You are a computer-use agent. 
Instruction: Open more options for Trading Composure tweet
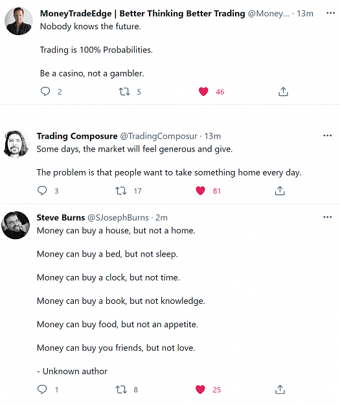click(x=327, y=135)
